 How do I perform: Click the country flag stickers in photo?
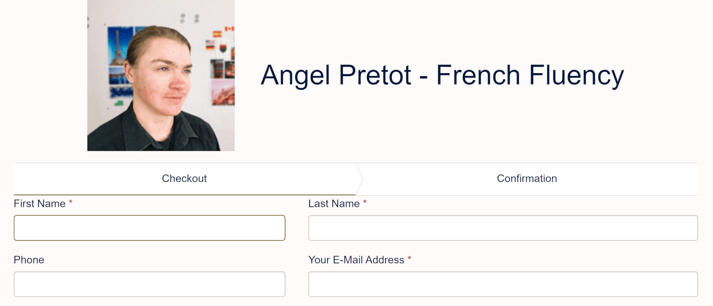point(221,38)
